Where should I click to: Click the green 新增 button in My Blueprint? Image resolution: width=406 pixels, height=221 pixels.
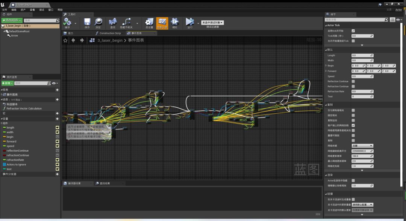[8, 83]
